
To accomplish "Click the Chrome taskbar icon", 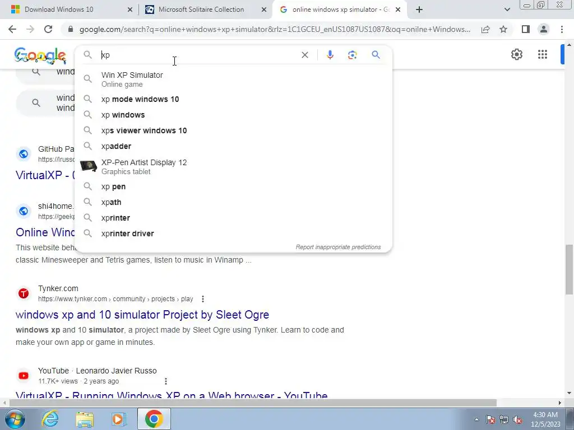I will [154, 419].
